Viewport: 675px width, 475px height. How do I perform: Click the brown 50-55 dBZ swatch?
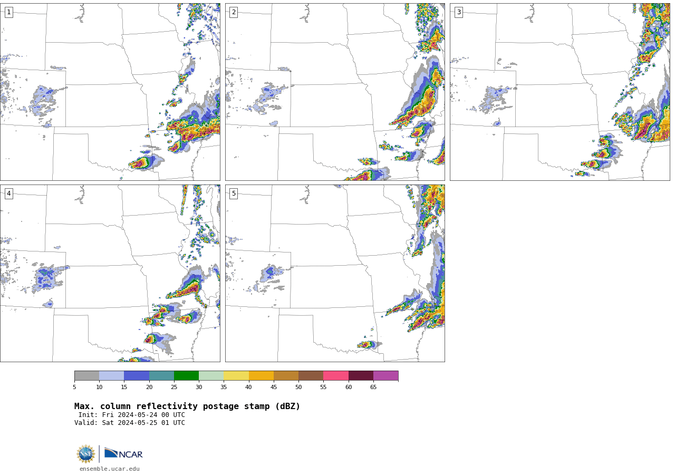point(311,376)
